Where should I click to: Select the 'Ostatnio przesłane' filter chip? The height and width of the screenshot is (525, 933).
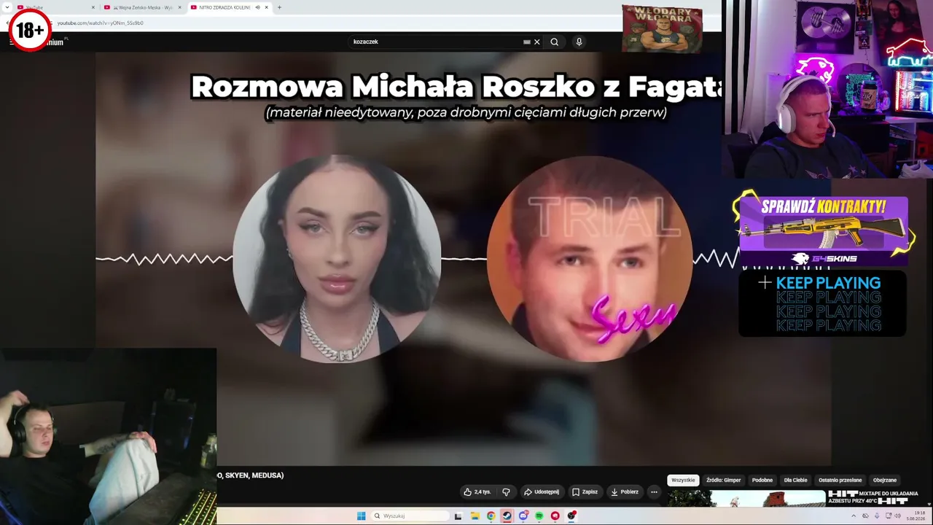[840, 480]
